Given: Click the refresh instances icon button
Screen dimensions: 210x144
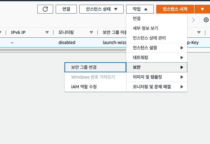Looking at the screenshot, I should click(x=45, y=9).
